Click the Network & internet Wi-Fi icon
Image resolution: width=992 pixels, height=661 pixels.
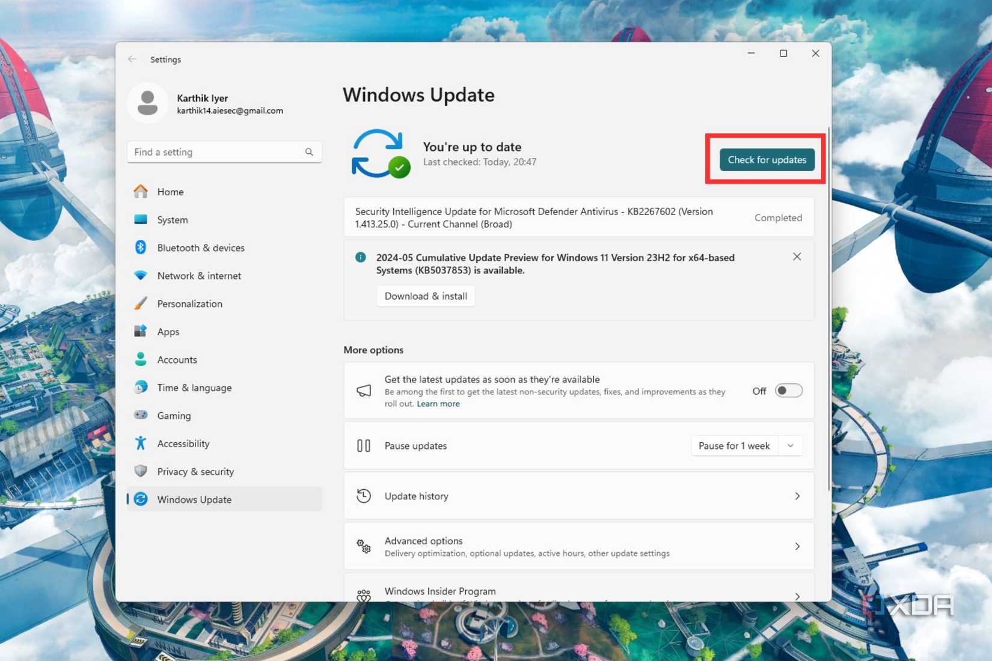pos(141,275)
